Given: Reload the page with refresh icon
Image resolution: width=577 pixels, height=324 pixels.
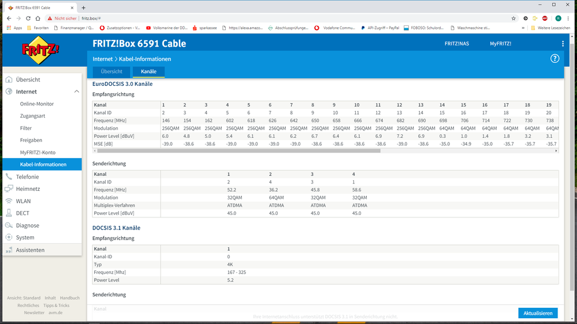Looking at the screenshot, I should click(28, 18).
